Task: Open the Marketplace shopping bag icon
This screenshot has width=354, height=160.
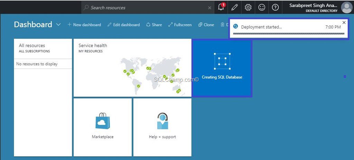Action: click(x=103, y=121)
